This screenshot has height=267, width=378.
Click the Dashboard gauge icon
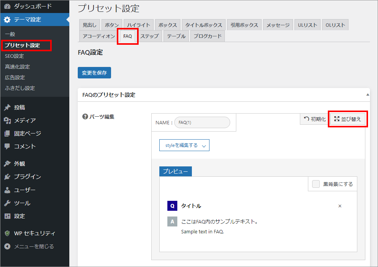tap(7, 7)
